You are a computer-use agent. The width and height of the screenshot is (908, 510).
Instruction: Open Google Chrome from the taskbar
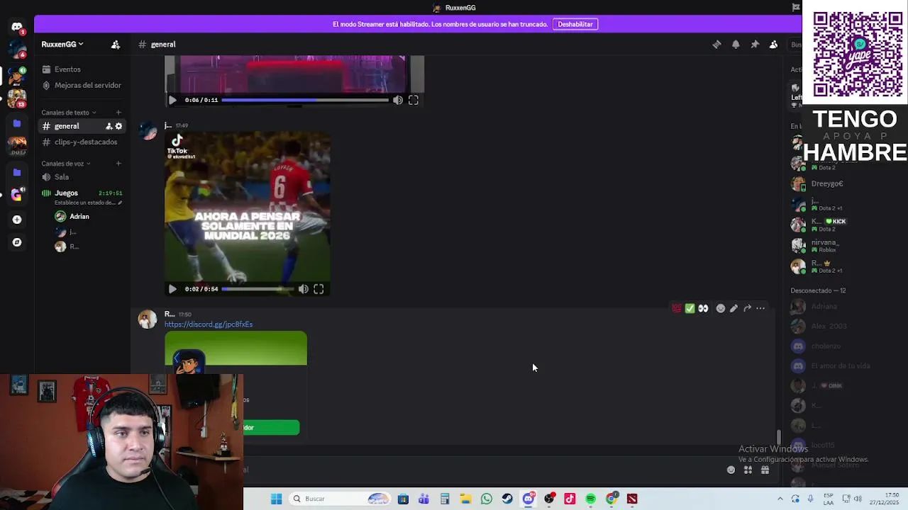point(611,499)
